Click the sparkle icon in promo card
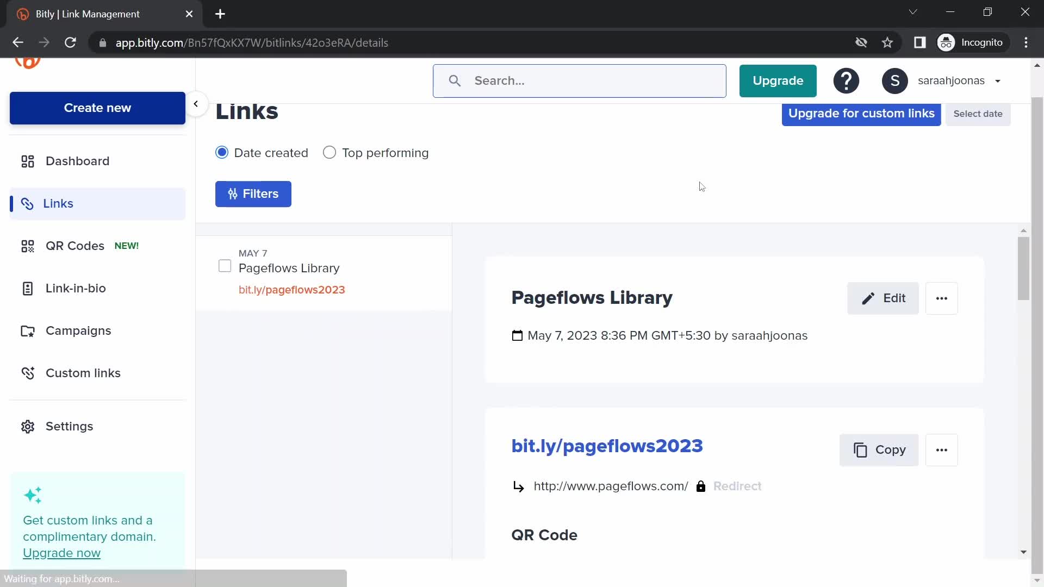The height and width of the screenshot is (587, 1044). tap(33, 495)
